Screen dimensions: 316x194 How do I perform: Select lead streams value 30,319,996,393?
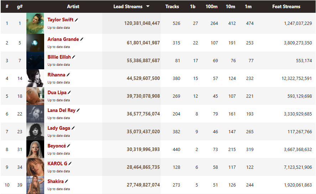143,149
